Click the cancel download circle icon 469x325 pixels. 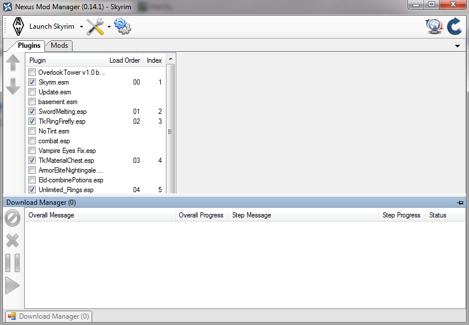click(x=13, y=218)
